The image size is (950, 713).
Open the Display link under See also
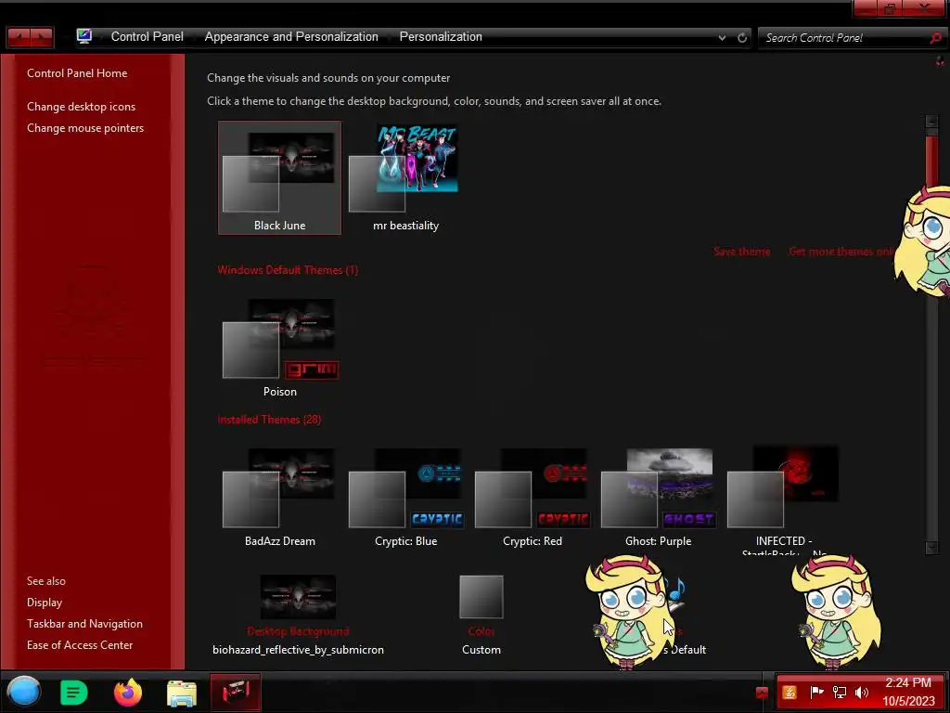coord(45,602)
